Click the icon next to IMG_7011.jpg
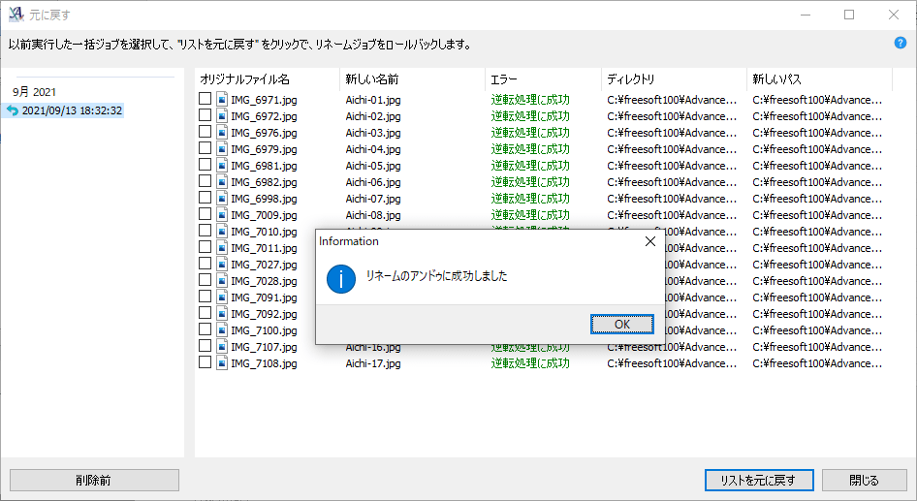Viewport: 917px width, 501px height. pos(222,248)
